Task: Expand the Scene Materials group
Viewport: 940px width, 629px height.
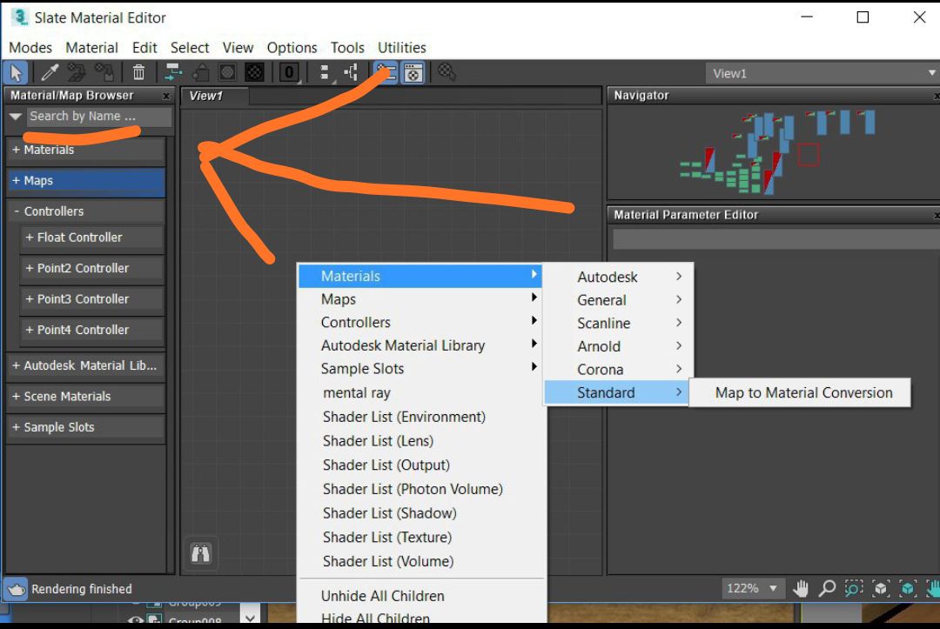Action: tap(85, 397)
